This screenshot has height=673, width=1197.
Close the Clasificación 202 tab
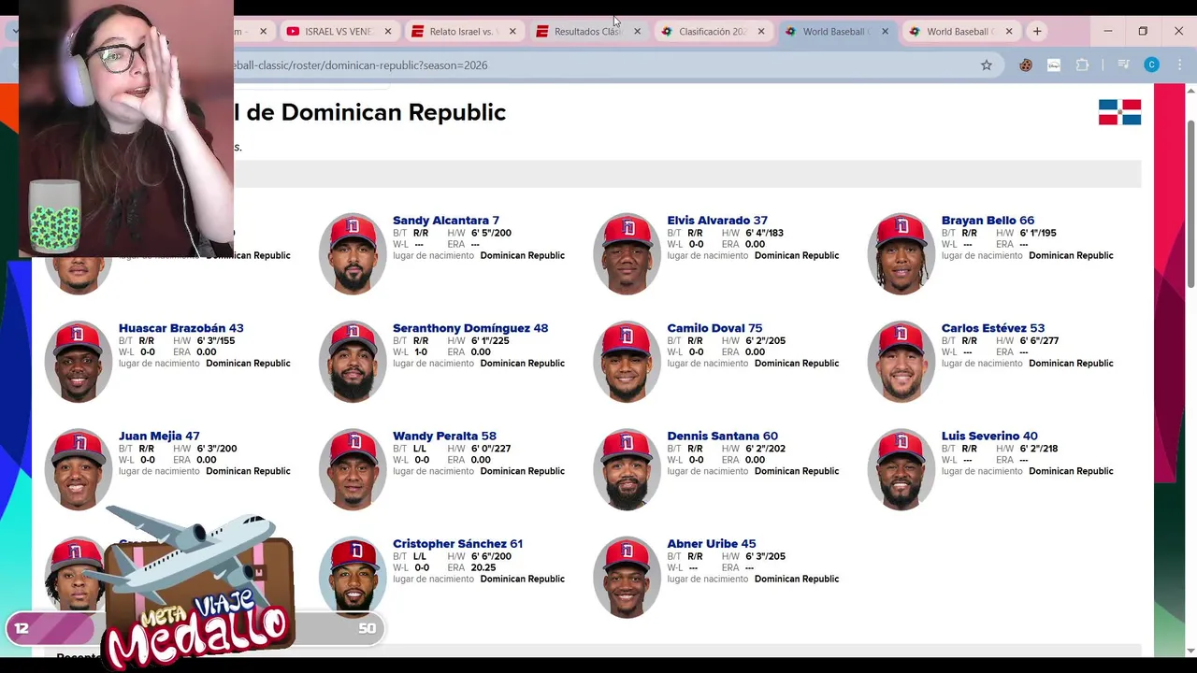coord(761,31)
